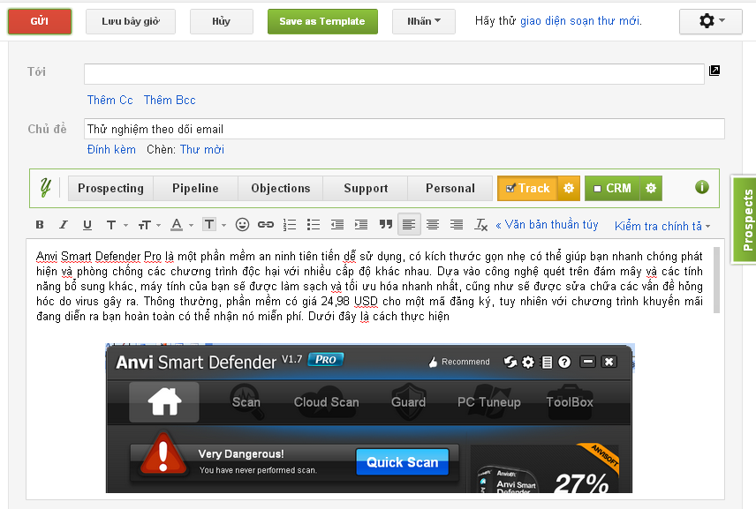Click the Anvi Smart Defender image
756x509 pixels.
click(369, 418)
